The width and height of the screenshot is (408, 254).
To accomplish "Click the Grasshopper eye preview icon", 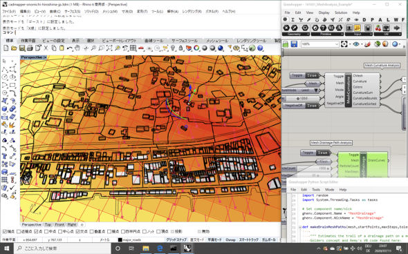I will pos(356,44).
